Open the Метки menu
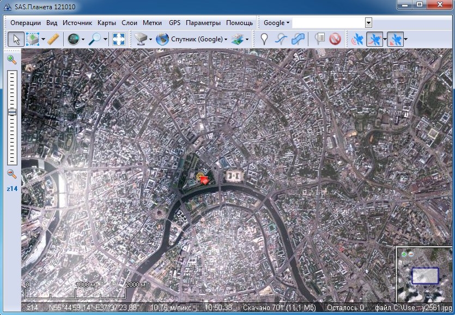The width and height of the screenshot is (455, 315). tap(153, 23)
